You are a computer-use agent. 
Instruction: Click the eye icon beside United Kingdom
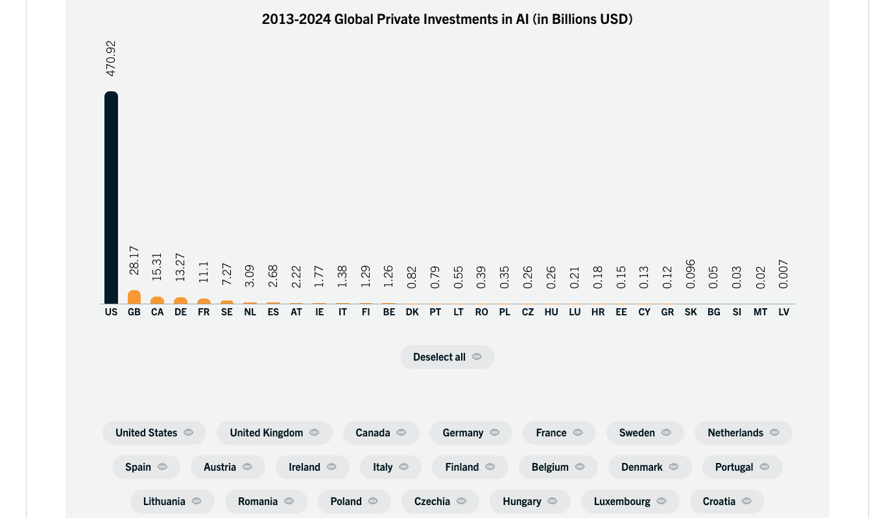315,433
